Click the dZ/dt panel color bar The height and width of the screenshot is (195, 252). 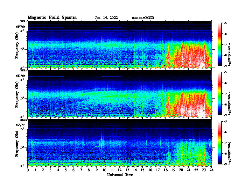point(220,143)
